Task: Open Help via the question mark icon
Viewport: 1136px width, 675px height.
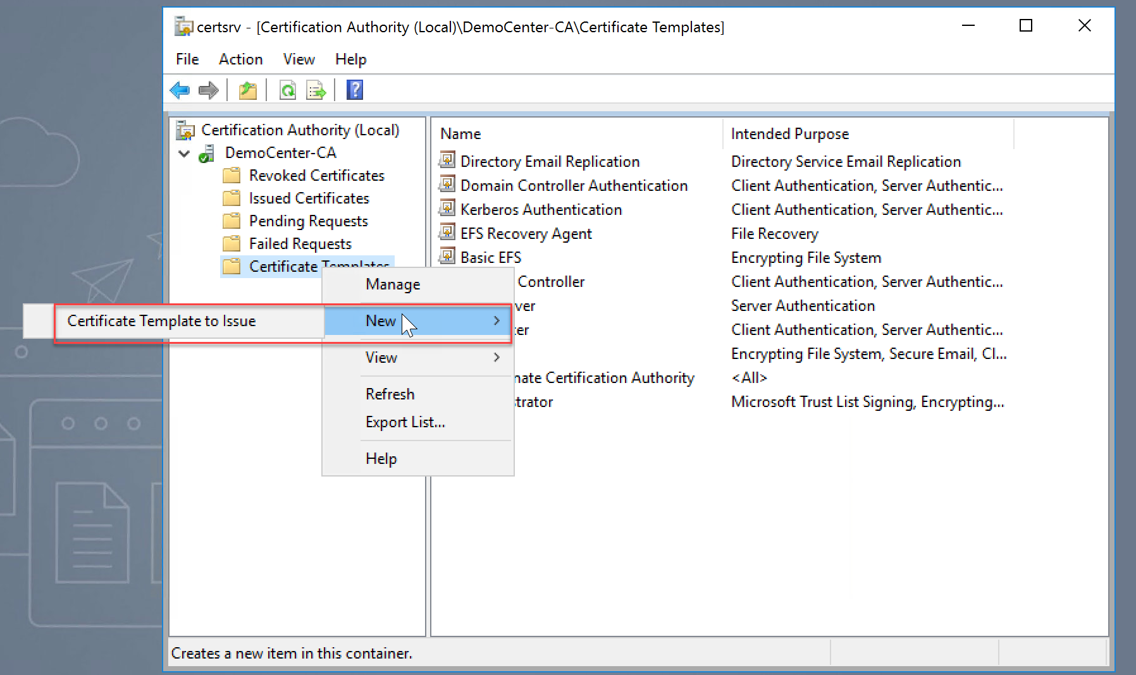Action: click(355, 90)
